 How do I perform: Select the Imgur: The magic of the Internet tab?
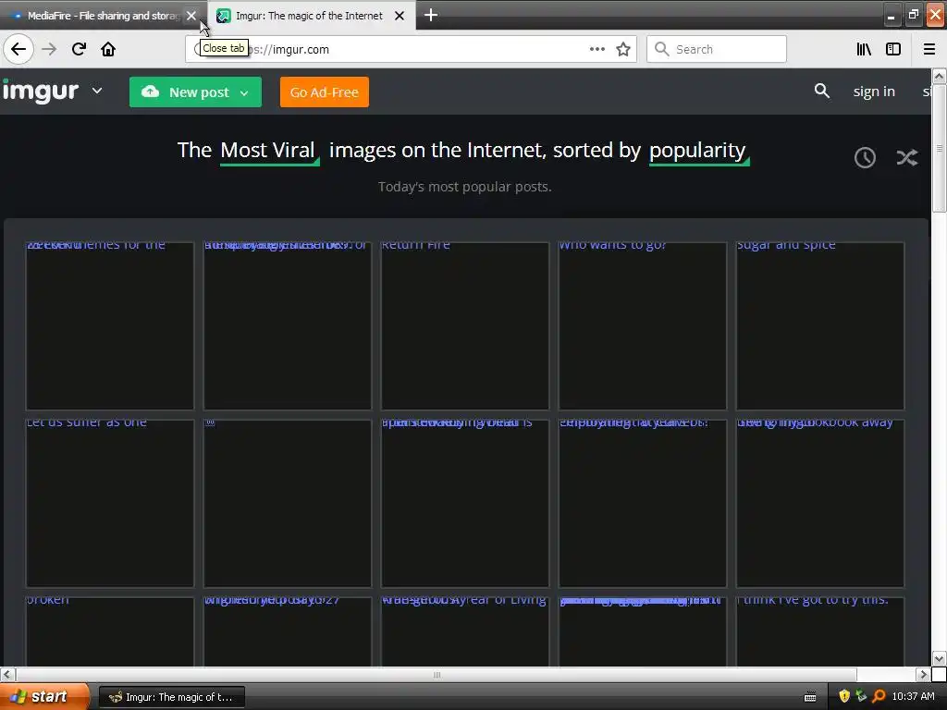point(309,16)
